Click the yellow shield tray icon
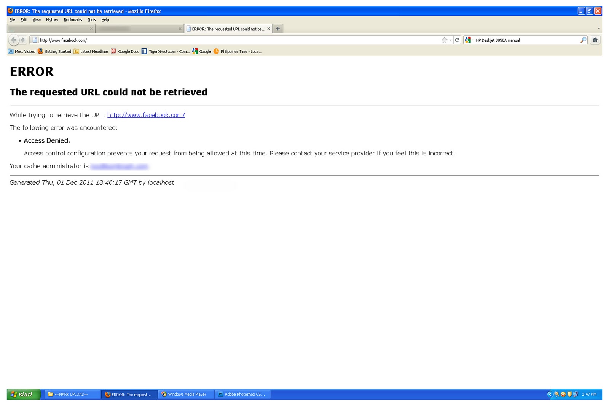Viewport: 609px width, 406px height. [569, 394]
